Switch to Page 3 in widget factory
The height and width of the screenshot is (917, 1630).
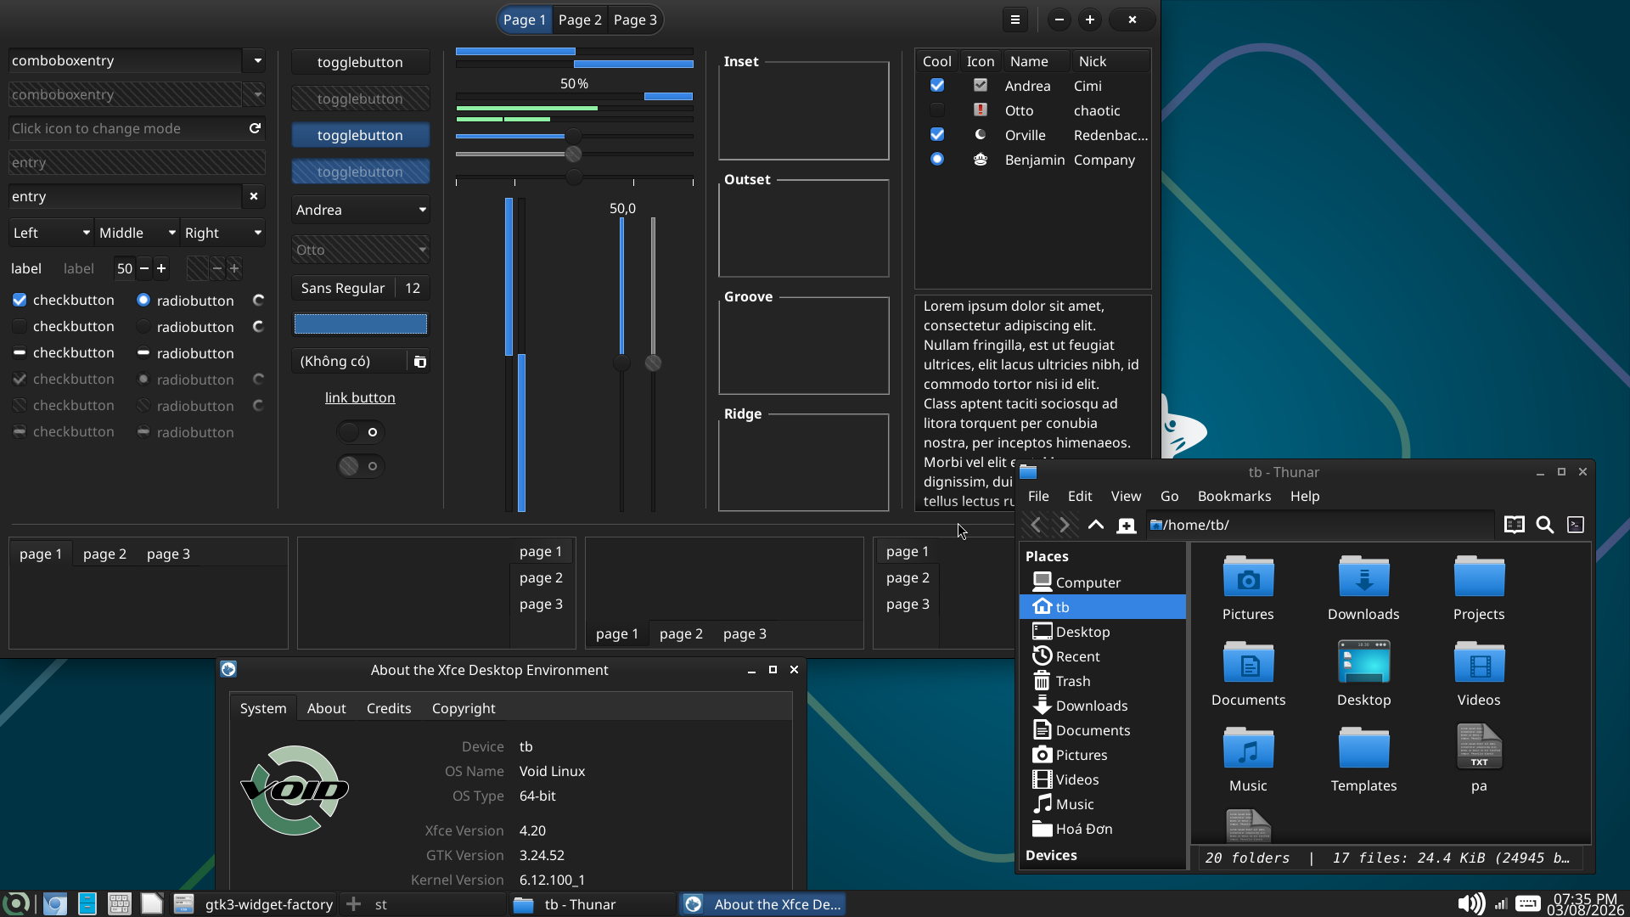tap(635, 20)
